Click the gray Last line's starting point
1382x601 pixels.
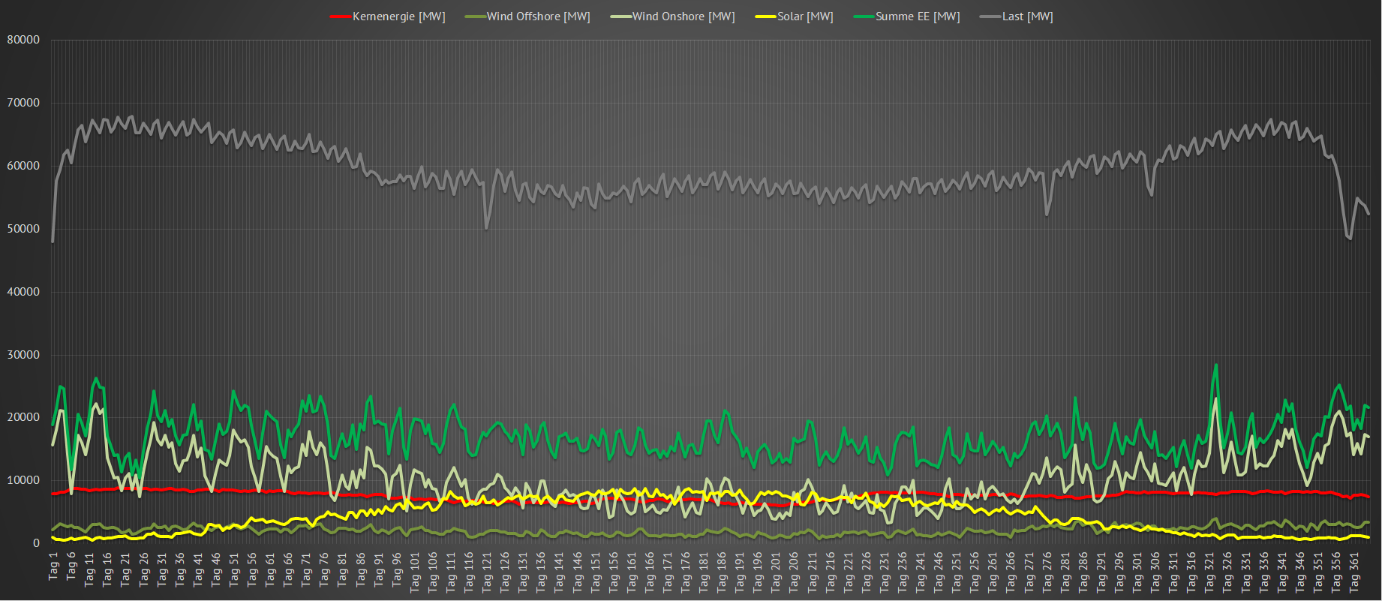coord(53,241)
